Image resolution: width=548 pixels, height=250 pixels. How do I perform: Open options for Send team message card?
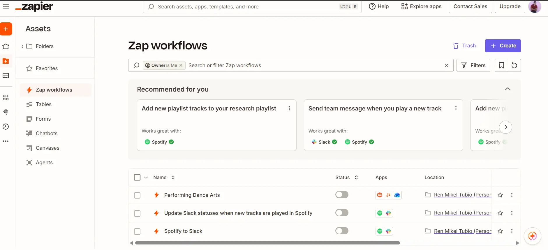coord(456,108)
